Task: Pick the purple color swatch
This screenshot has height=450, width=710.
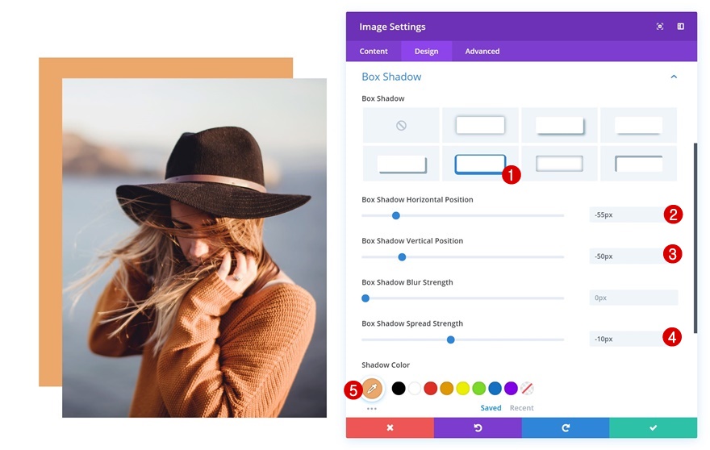Action: 511,388
